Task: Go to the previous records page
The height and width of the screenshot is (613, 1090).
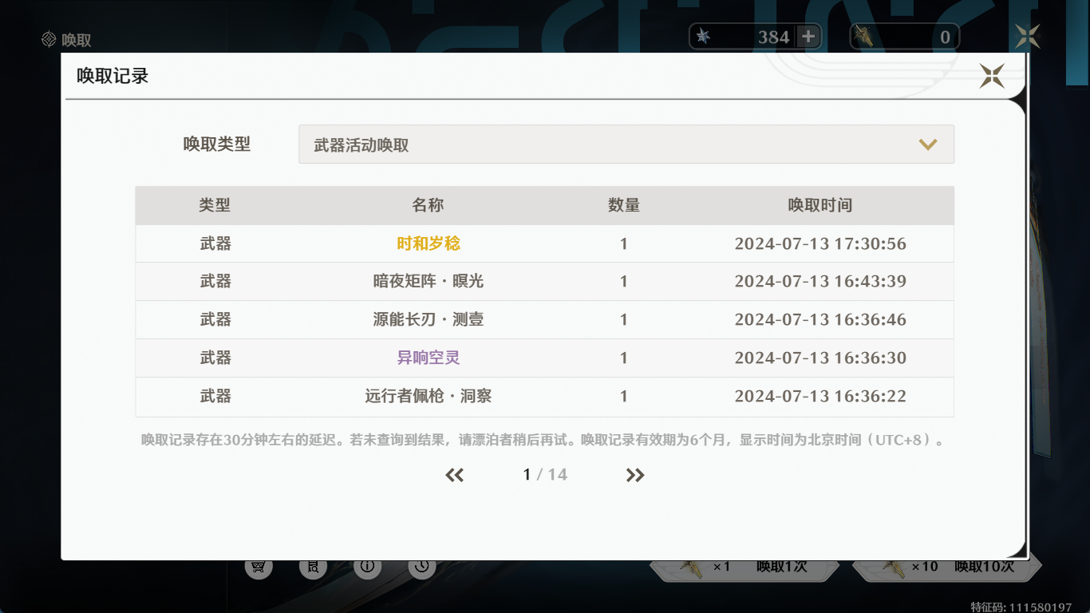Action: click(x=454, y=475)
